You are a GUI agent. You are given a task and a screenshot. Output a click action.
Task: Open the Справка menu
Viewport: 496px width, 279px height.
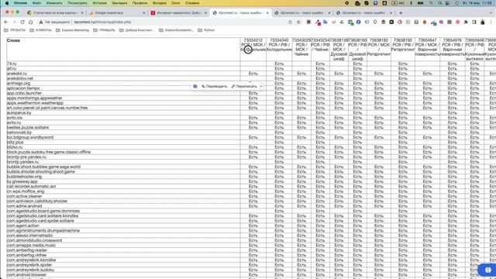click(x=192, y=3)
